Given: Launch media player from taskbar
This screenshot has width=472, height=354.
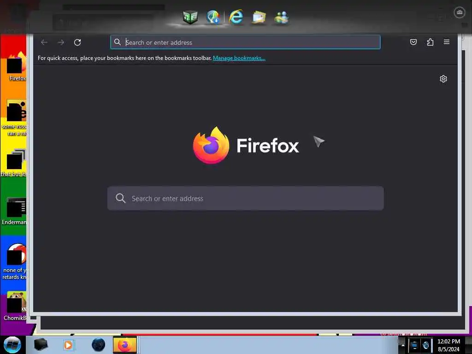Looking at the screenshot, I should click(x=68, y=345).
